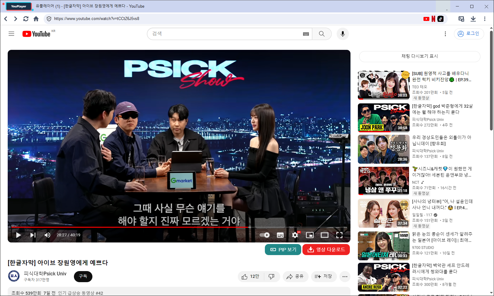Open YouTube settings three-dot menu near login
This screenshot has height=296, width=494.
[445, 34]
